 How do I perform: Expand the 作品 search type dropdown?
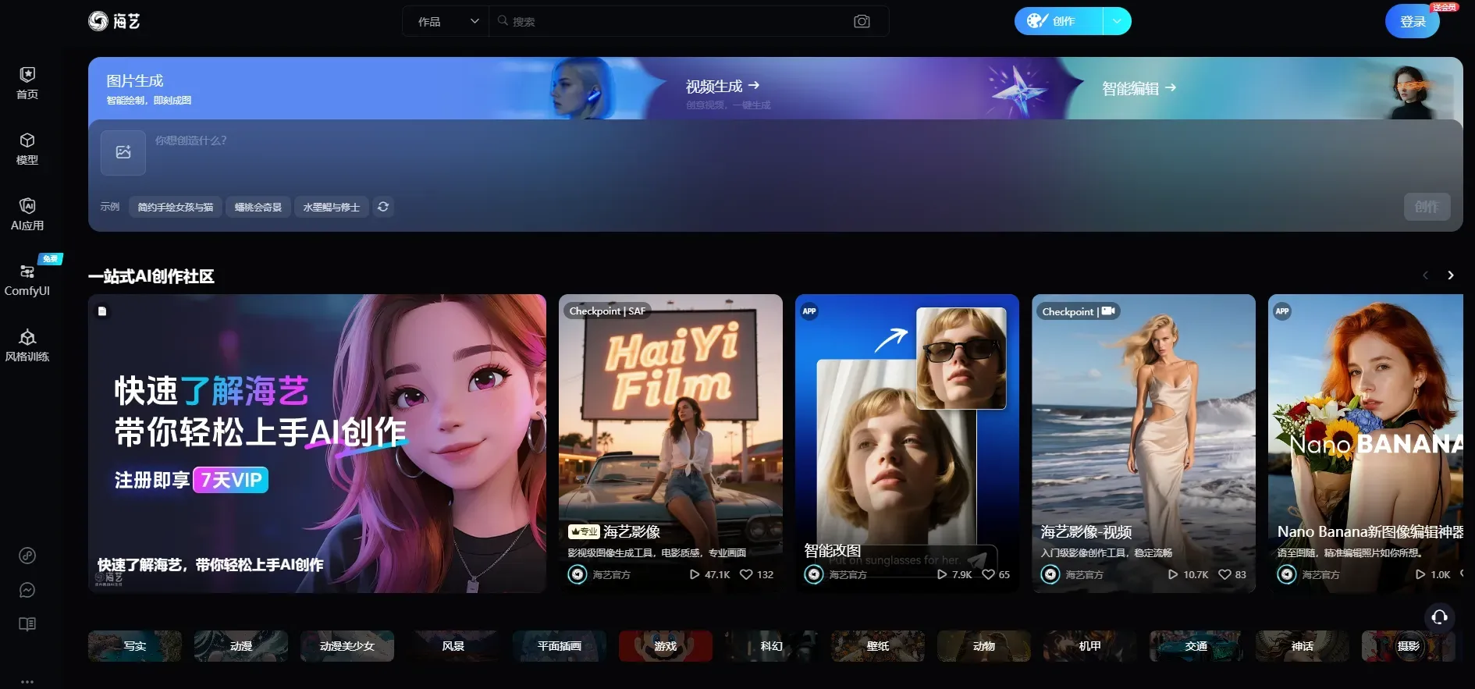(447, 22)
